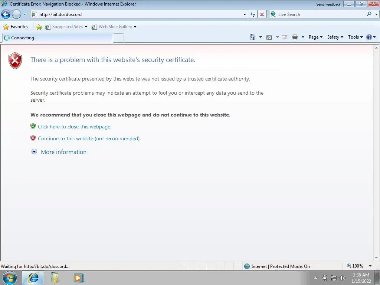Viewport: 380px width, 285px height.
Task: Expand More information arrow icon
Action: pyautogui.click(x=35, y=152)
